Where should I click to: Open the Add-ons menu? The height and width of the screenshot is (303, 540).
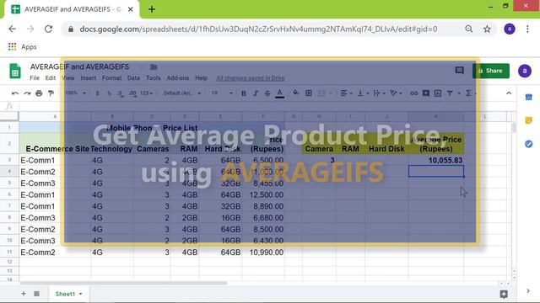coord(178,78)
